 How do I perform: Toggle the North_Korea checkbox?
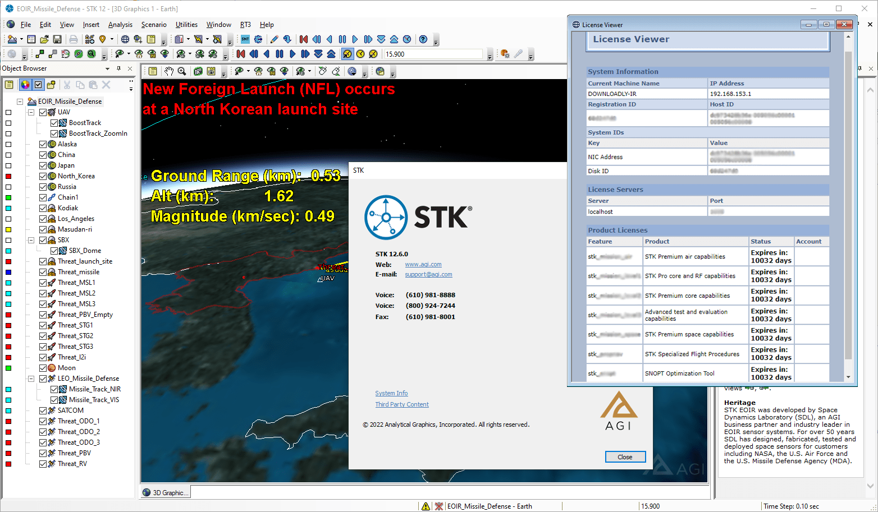click(x=43, y=176)
